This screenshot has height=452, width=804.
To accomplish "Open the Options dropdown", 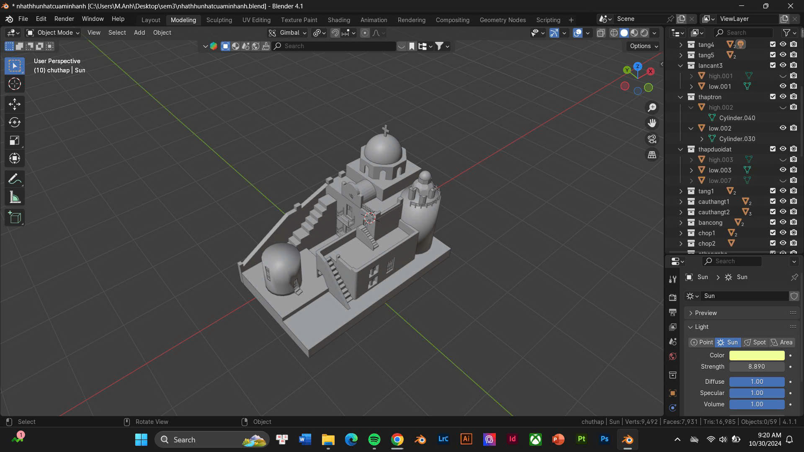I will click(644, 46).
